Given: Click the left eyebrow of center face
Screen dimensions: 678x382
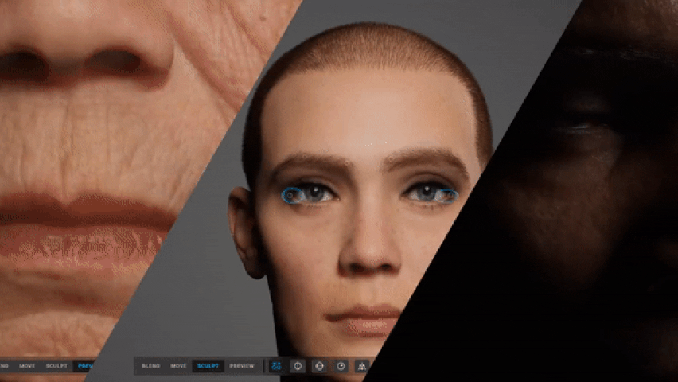Looking at the screenshot, I should tap(312, 165).
